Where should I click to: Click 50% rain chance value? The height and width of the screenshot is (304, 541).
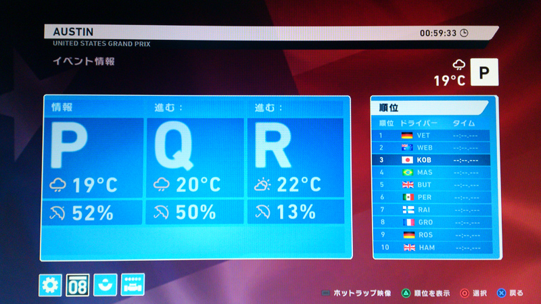pos(195,212)
